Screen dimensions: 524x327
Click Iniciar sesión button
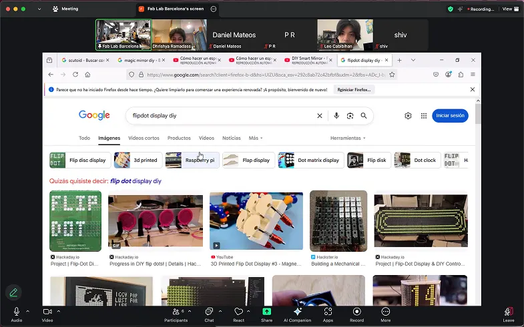(x=450, y=116)
